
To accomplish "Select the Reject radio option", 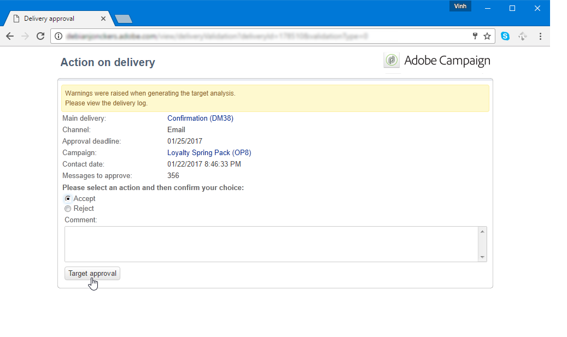I will 68,209.
